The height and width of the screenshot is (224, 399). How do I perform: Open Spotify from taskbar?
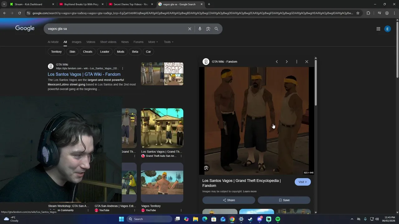coord(278,219)
